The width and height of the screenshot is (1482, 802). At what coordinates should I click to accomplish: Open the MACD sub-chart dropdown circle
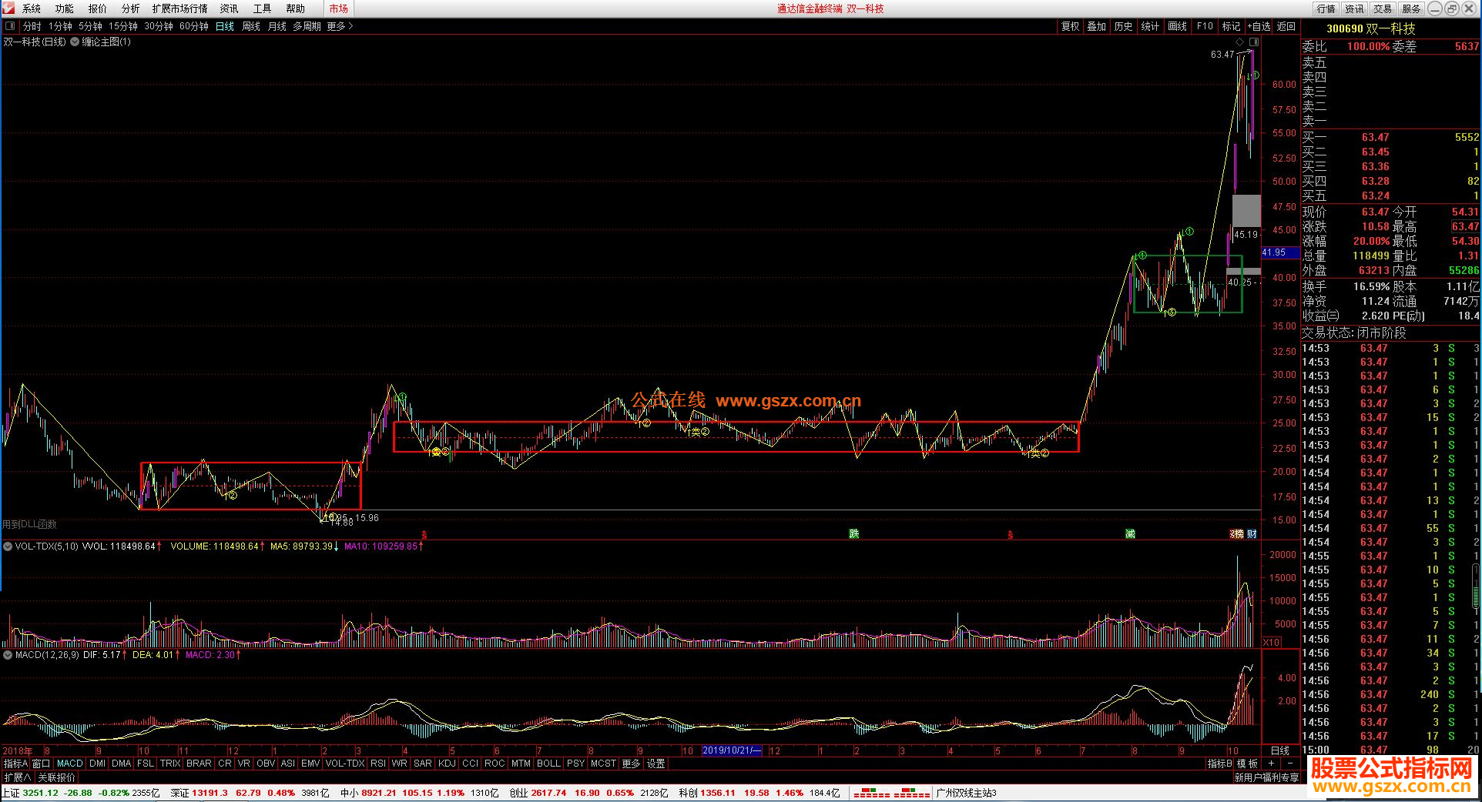8,655
